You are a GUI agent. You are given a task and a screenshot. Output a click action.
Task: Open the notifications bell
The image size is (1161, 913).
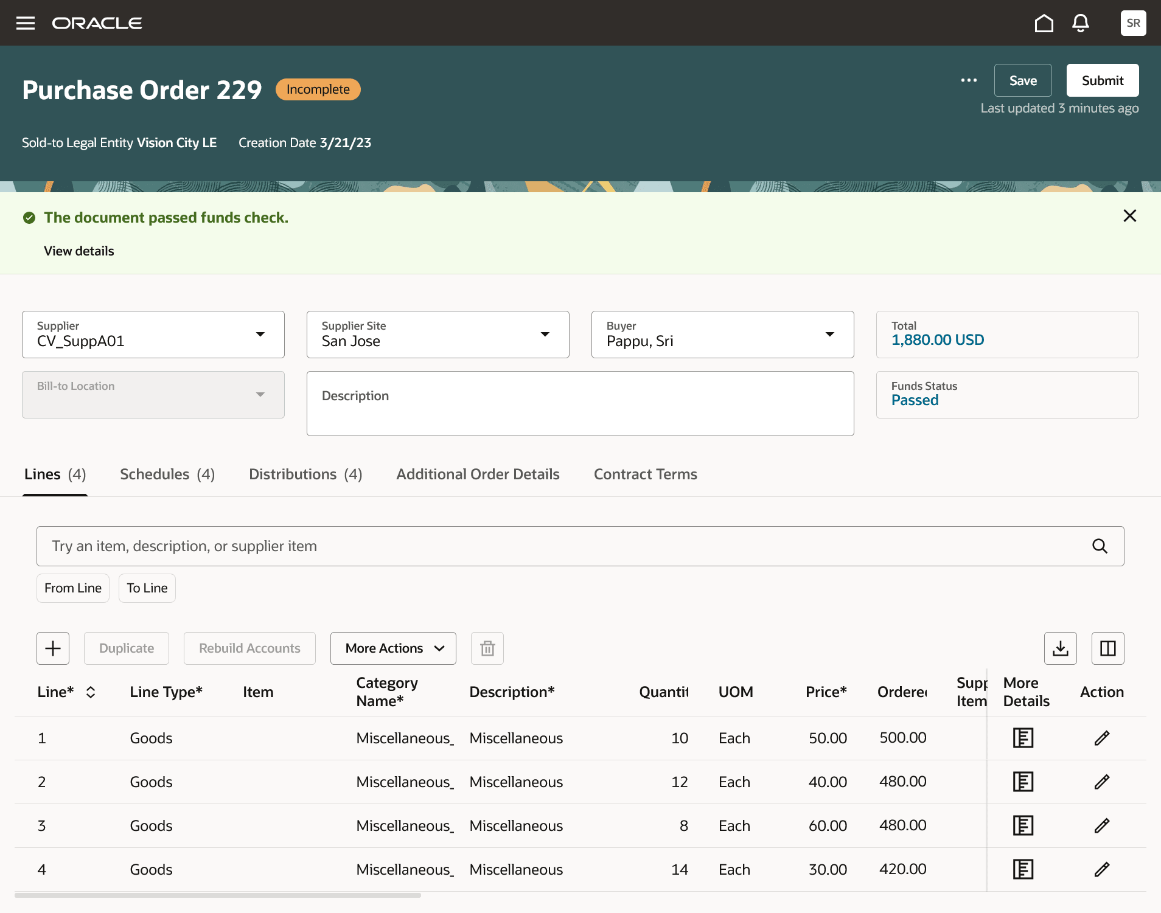tap(1081, 23)
